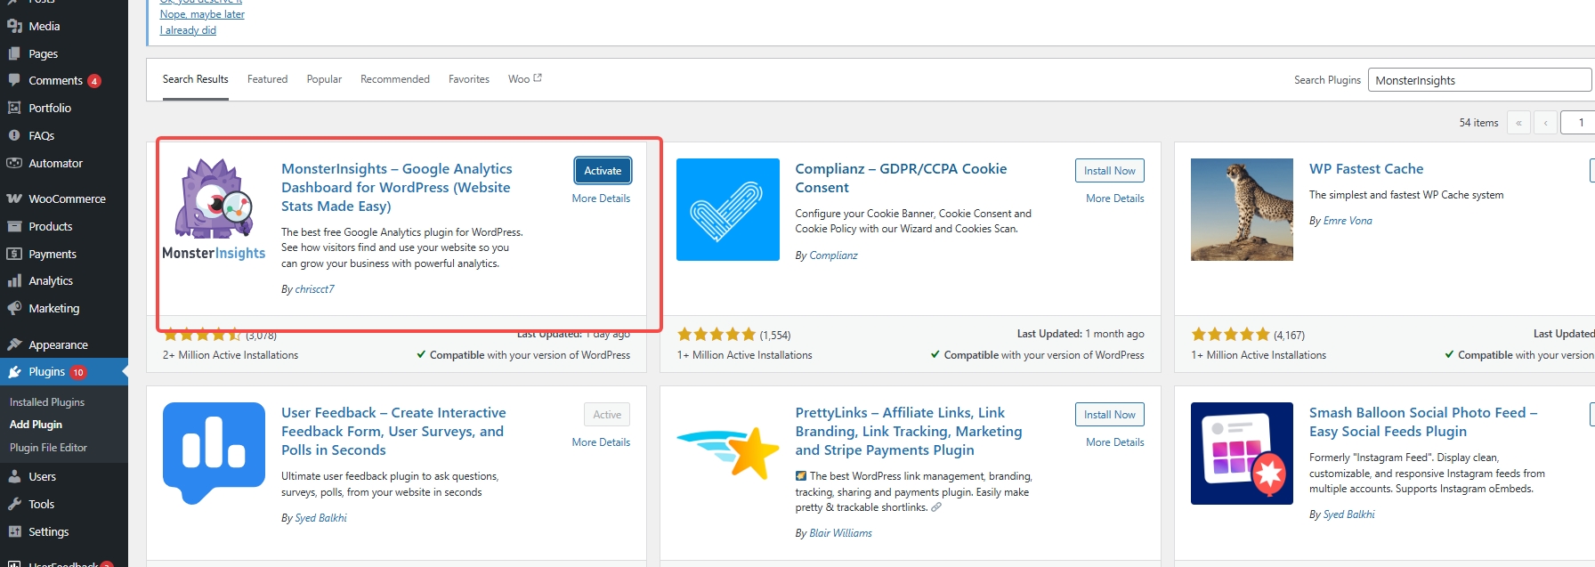Viewport: 1595px width, 567px height.
Task: Click inside the Search Plugins input field
Action: (1478, 80)
